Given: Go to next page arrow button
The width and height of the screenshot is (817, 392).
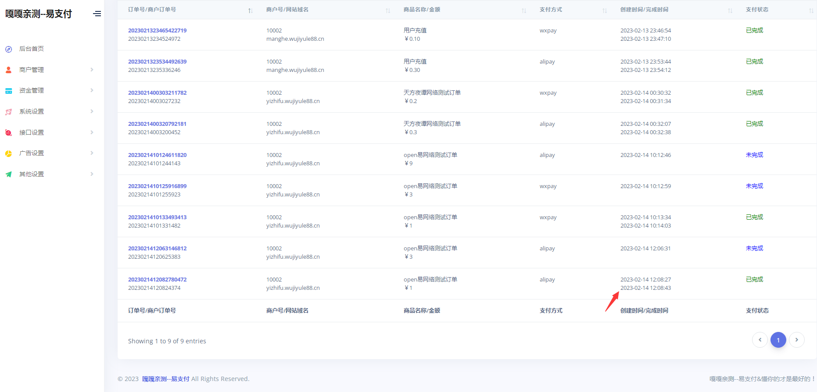Looking at the screenshot, I should [x=796, y=340].
